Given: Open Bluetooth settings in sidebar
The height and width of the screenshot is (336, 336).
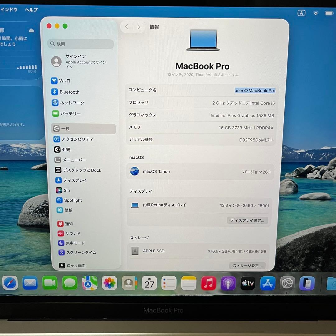Looking at the screenshot, I should coord(65,92).
